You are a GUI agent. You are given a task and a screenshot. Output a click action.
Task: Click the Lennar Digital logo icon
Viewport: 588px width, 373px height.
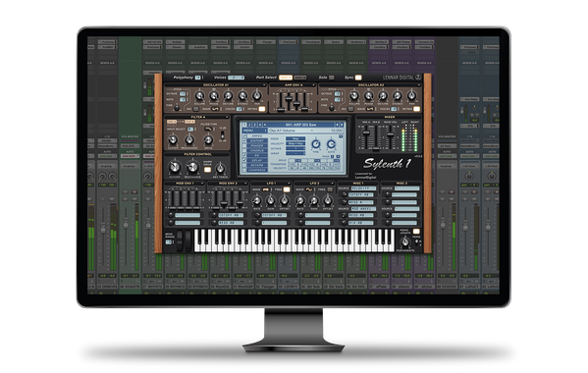click(x=418, y=78)
